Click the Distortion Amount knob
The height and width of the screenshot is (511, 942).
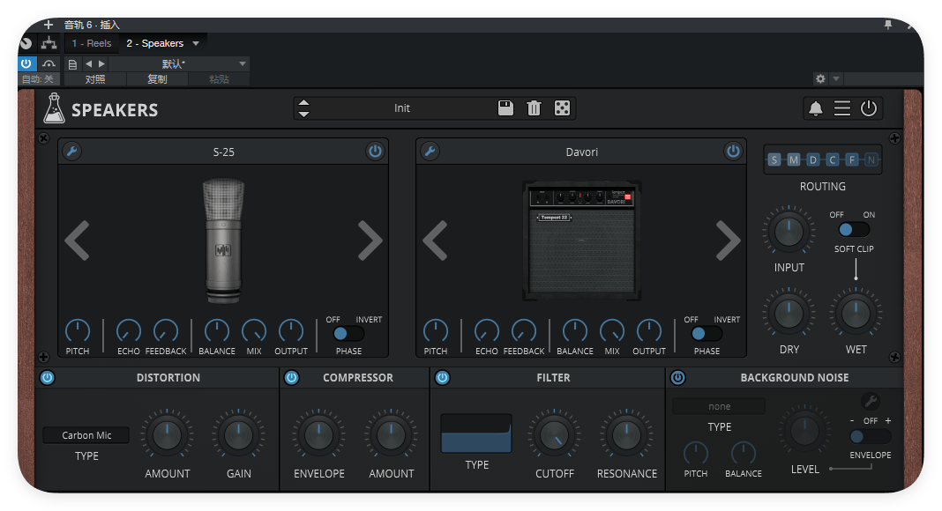pyautogui.click(x=167, y=436)
